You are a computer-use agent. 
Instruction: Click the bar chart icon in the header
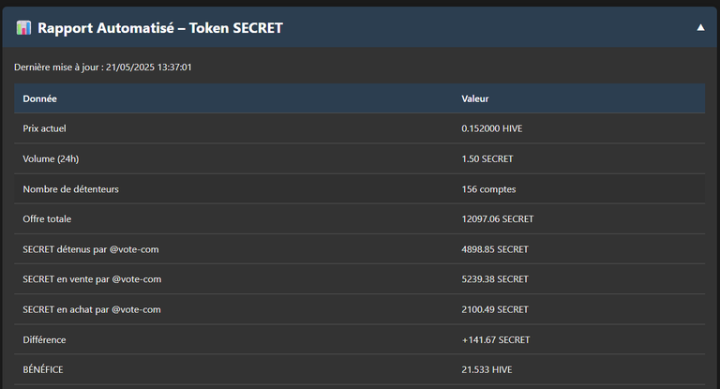tap(23, 27)
